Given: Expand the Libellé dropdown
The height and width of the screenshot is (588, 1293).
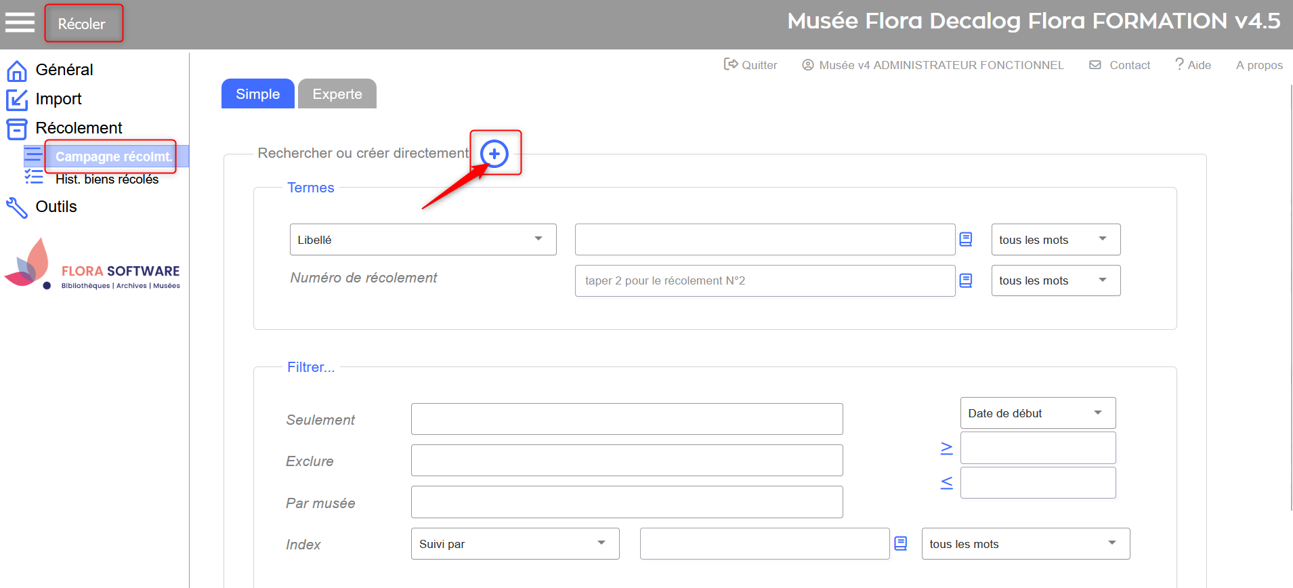Looking at the screenshot, I should pyautogui.click(x=423, y=240).
